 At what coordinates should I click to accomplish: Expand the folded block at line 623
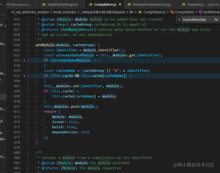(24, 60)
